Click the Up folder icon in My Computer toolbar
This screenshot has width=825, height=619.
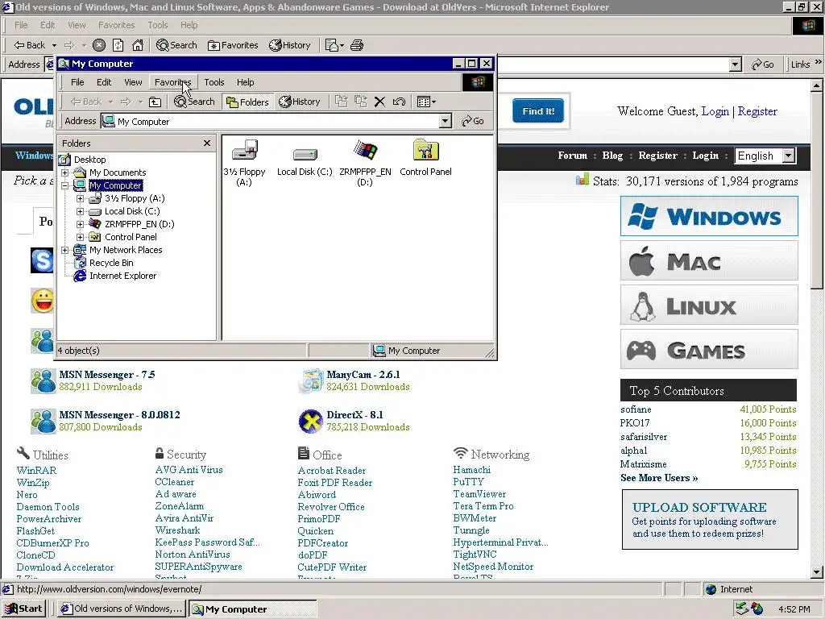click(155, 102)
